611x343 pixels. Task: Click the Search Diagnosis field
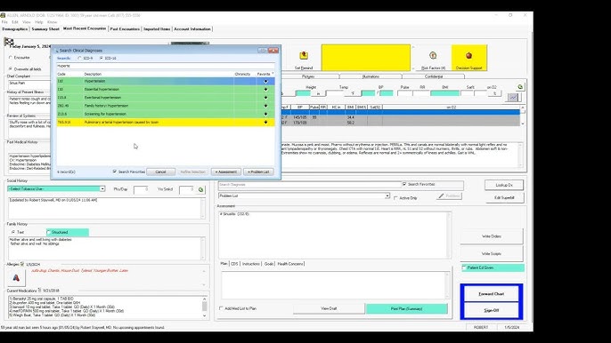pos(309,184)
